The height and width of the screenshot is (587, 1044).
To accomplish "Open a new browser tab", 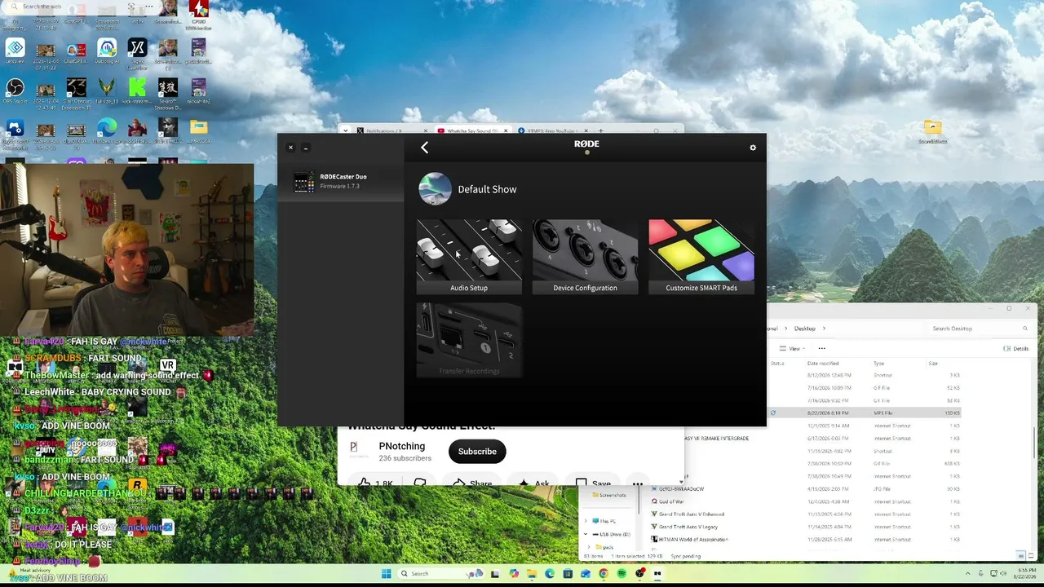I will pos(601,130).
